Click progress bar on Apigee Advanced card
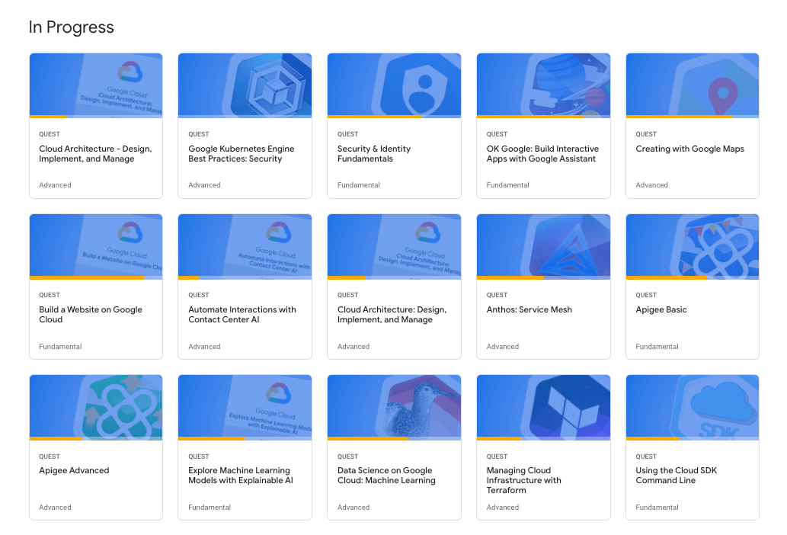787x535 pixels. (x=96, y=439)
